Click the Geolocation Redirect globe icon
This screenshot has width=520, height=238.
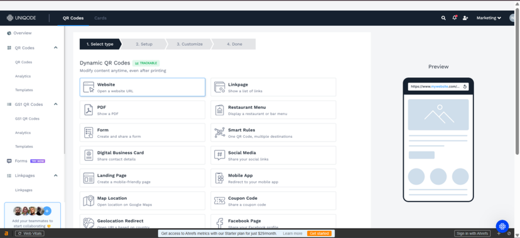pyautogui.click(x=89, y=223)
